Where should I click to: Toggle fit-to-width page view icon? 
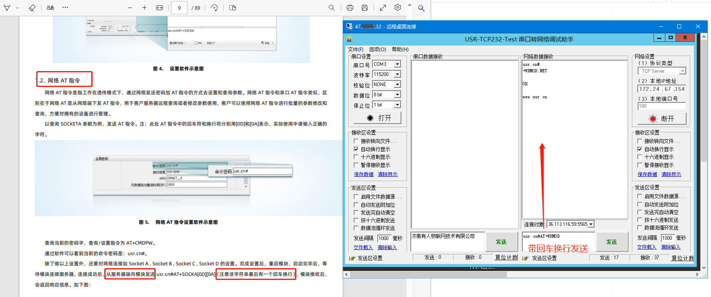coord(160,8)
